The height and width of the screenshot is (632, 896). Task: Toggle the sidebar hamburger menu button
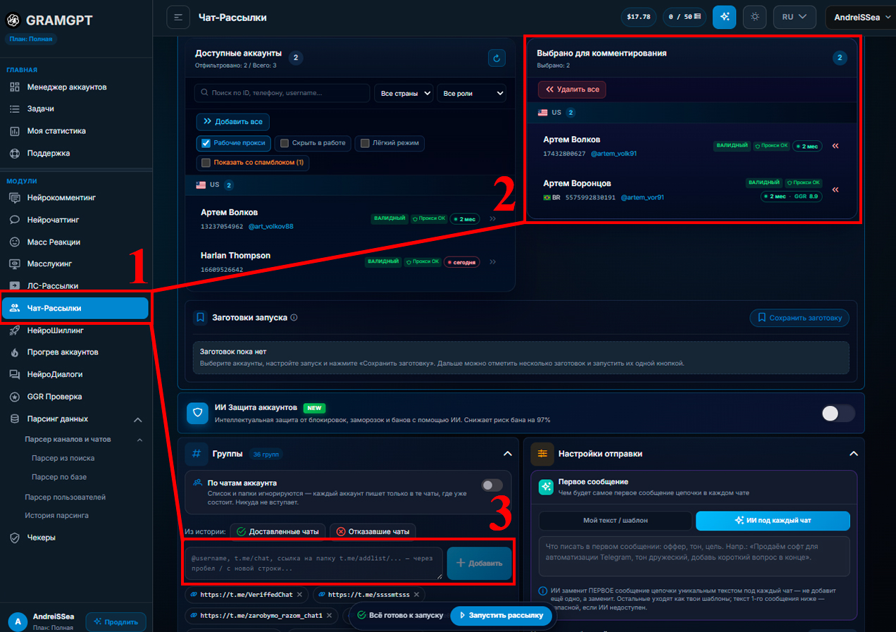click(178, 17)
